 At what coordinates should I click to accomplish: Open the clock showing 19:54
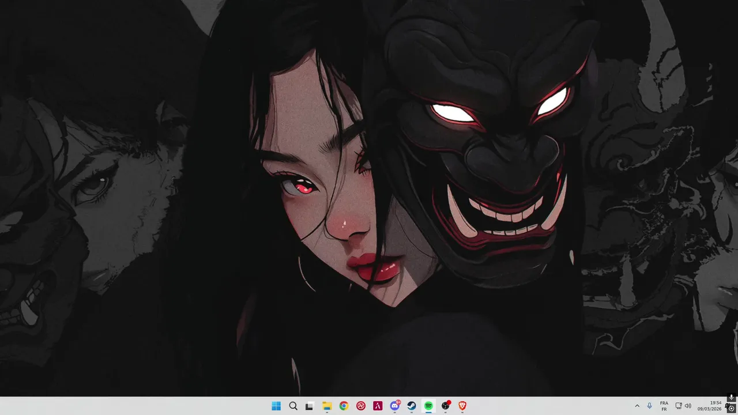coord(710,406)
